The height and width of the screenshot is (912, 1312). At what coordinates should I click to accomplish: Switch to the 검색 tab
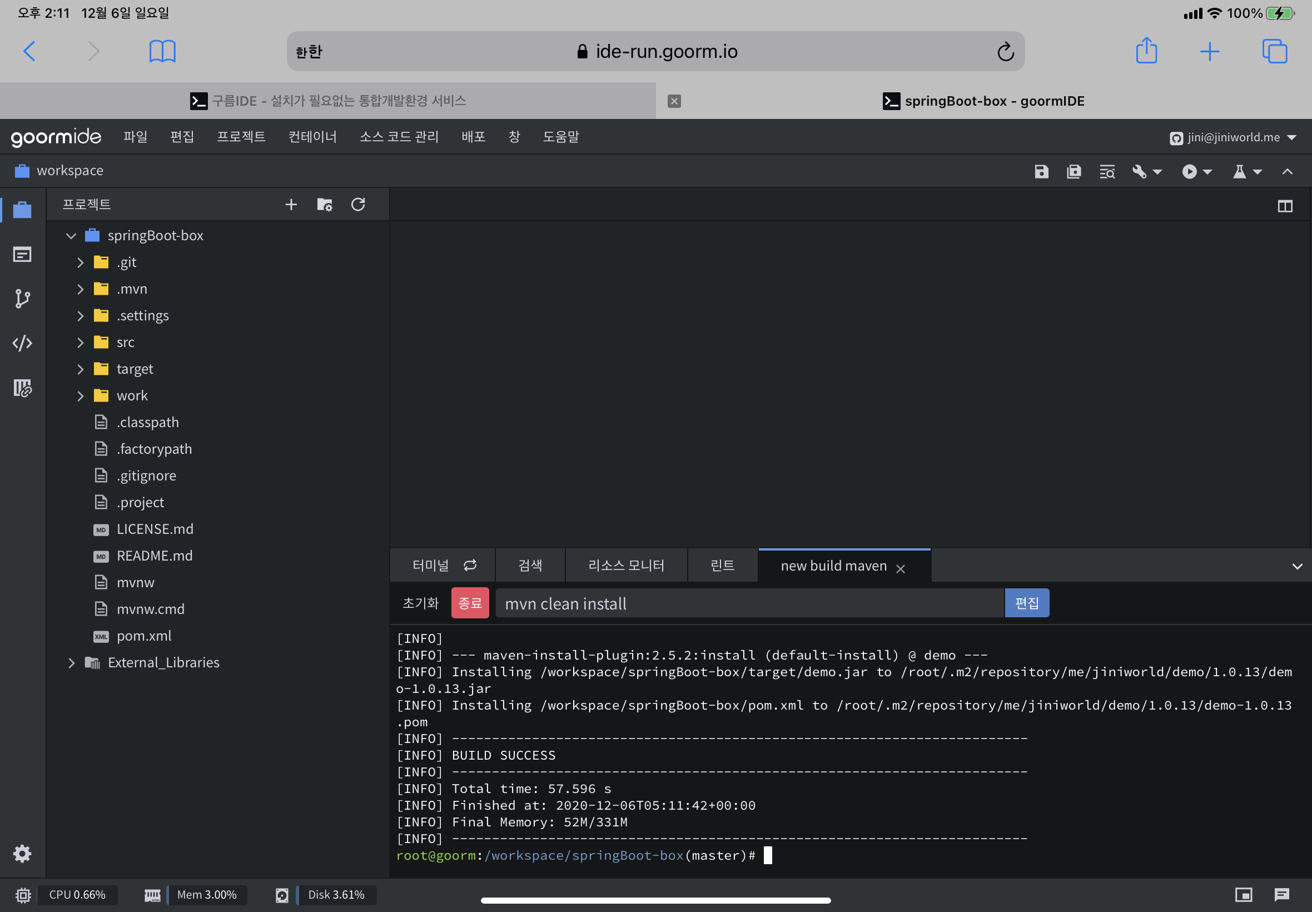click(x=530, y=566)
